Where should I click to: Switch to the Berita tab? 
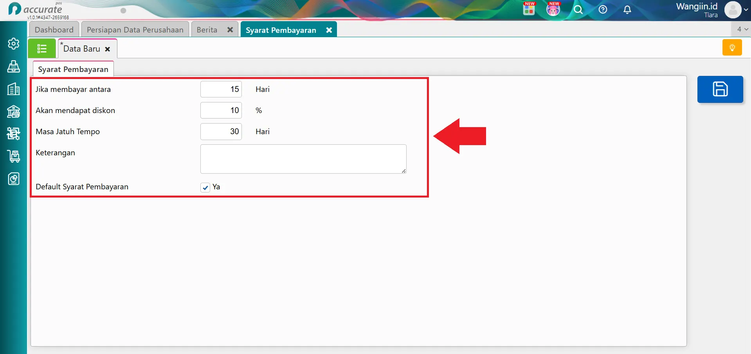coord(207,30)
